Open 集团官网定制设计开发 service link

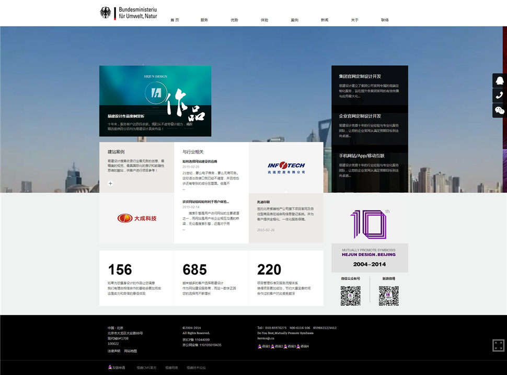pos(360,76)
